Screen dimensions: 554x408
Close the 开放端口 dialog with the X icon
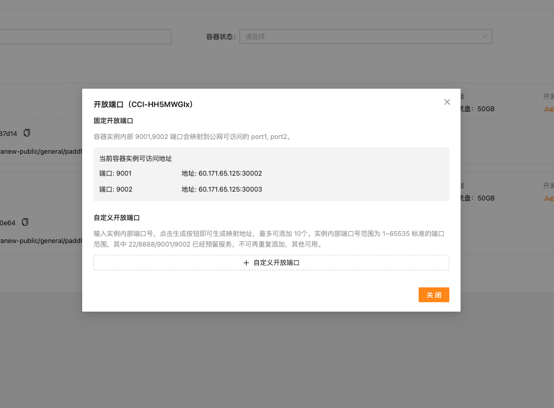[447, 102]
